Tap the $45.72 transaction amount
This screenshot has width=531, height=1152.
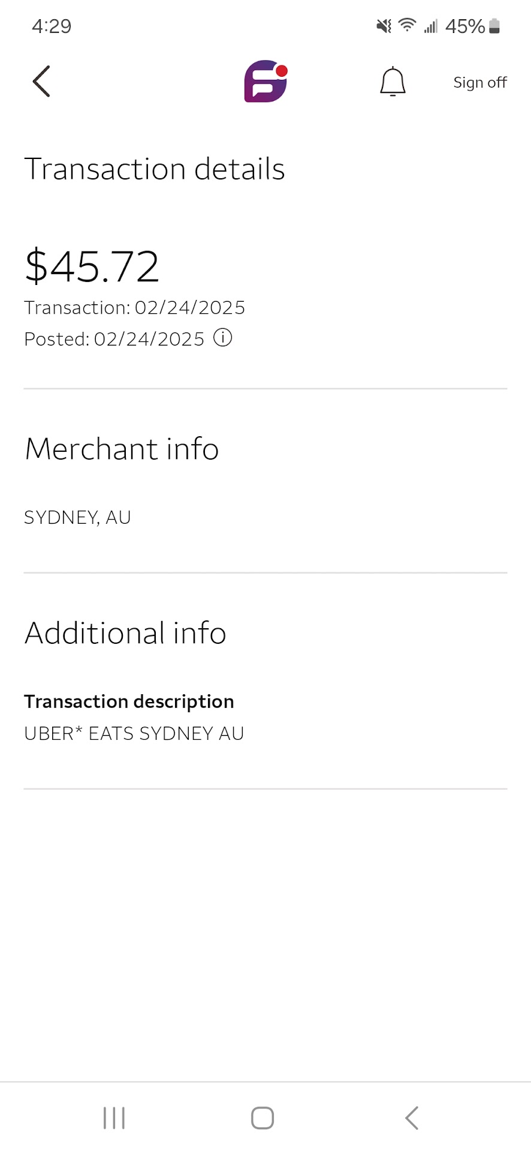pyautogui.click(x=92, y=266)
